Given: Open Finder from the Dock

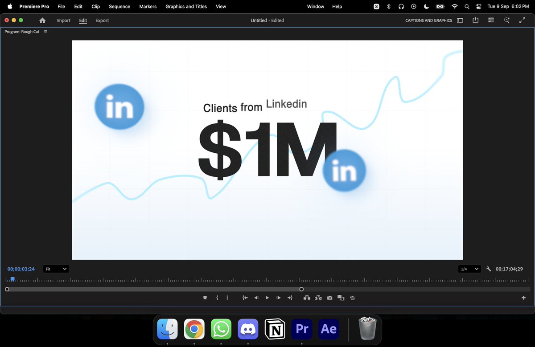Looking at the screenshot, I should (x=167, y=329).
